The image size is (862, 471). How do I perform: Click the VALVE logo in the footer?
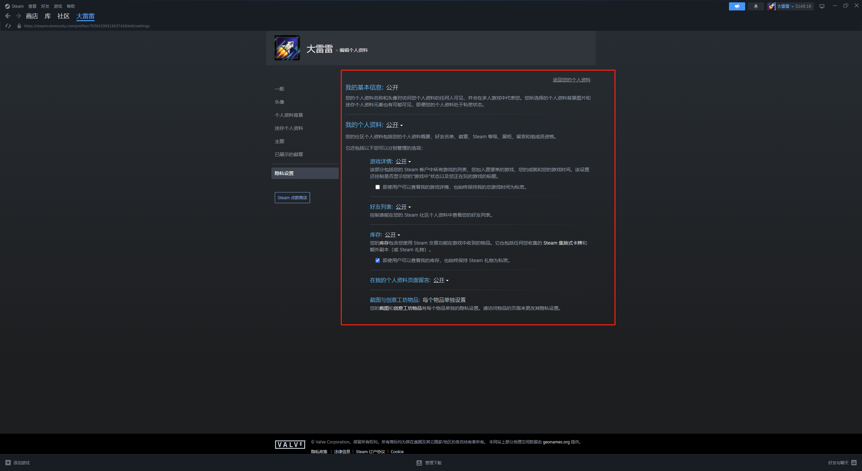(x=290, y=444)
